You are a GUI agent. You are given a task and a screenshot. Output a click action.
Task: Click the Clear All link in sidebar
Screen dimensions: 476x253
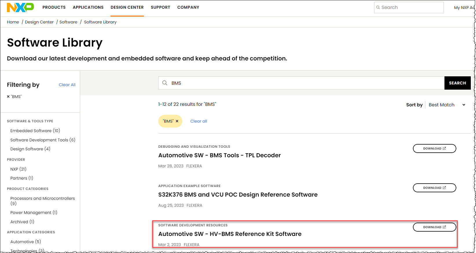67,85
